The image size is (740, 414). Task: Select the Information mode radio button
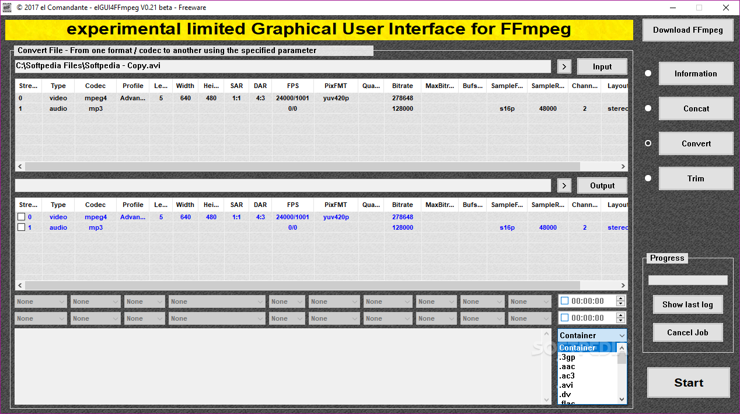[x=648, y=73]
